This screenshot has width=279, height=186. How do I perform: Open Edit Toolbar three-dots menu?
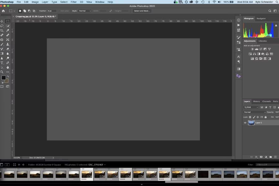tap(8, 72)
